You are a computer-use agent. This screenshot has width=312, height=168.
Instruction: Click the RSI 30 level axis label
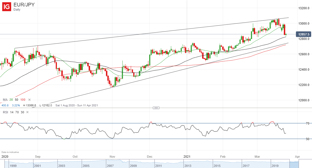click(x=308, y=139)
